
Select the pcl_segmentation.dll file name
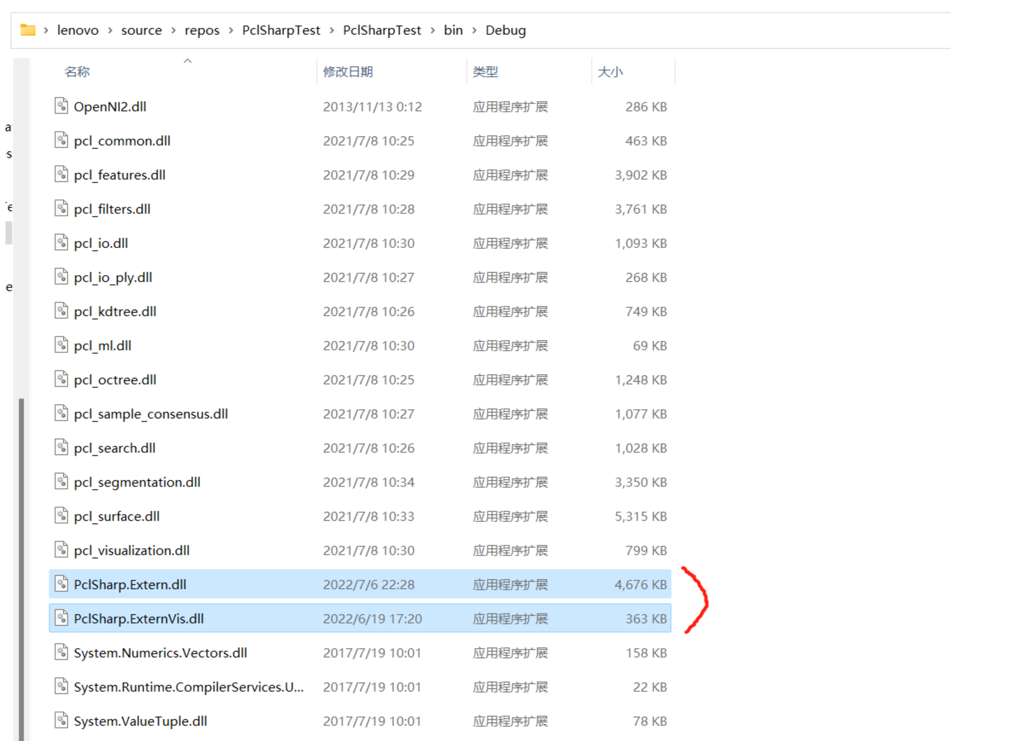click(137, 482)
